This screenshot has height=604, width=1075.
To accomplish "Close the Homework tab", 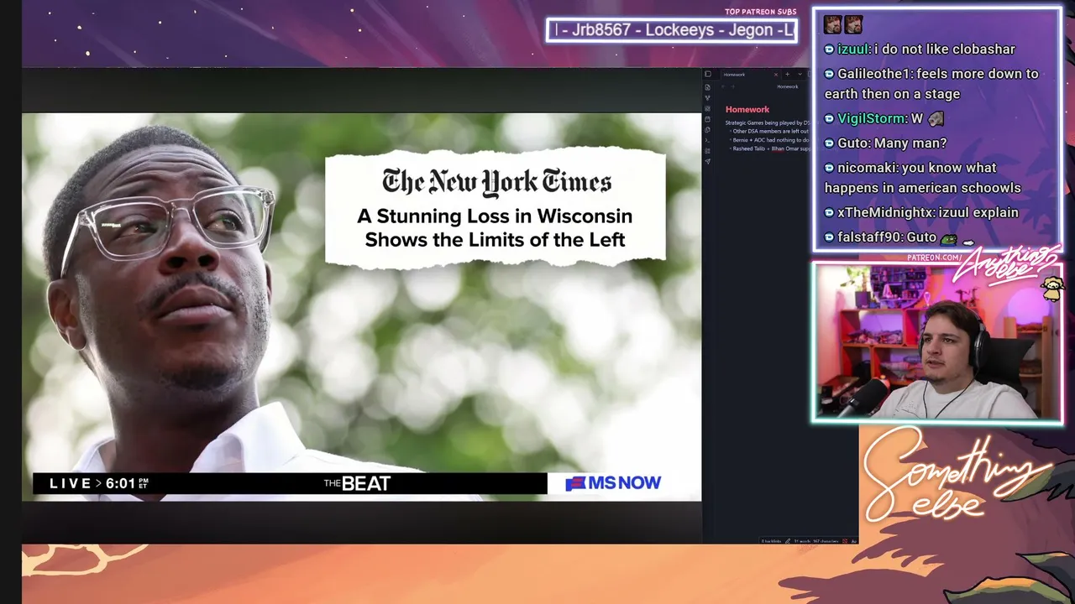I will tap(775, 75).
